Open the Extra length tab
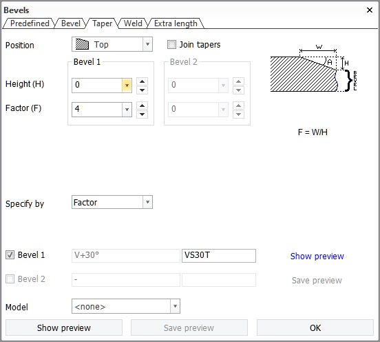This screenshot has width=380, height=342. (176, 23)
